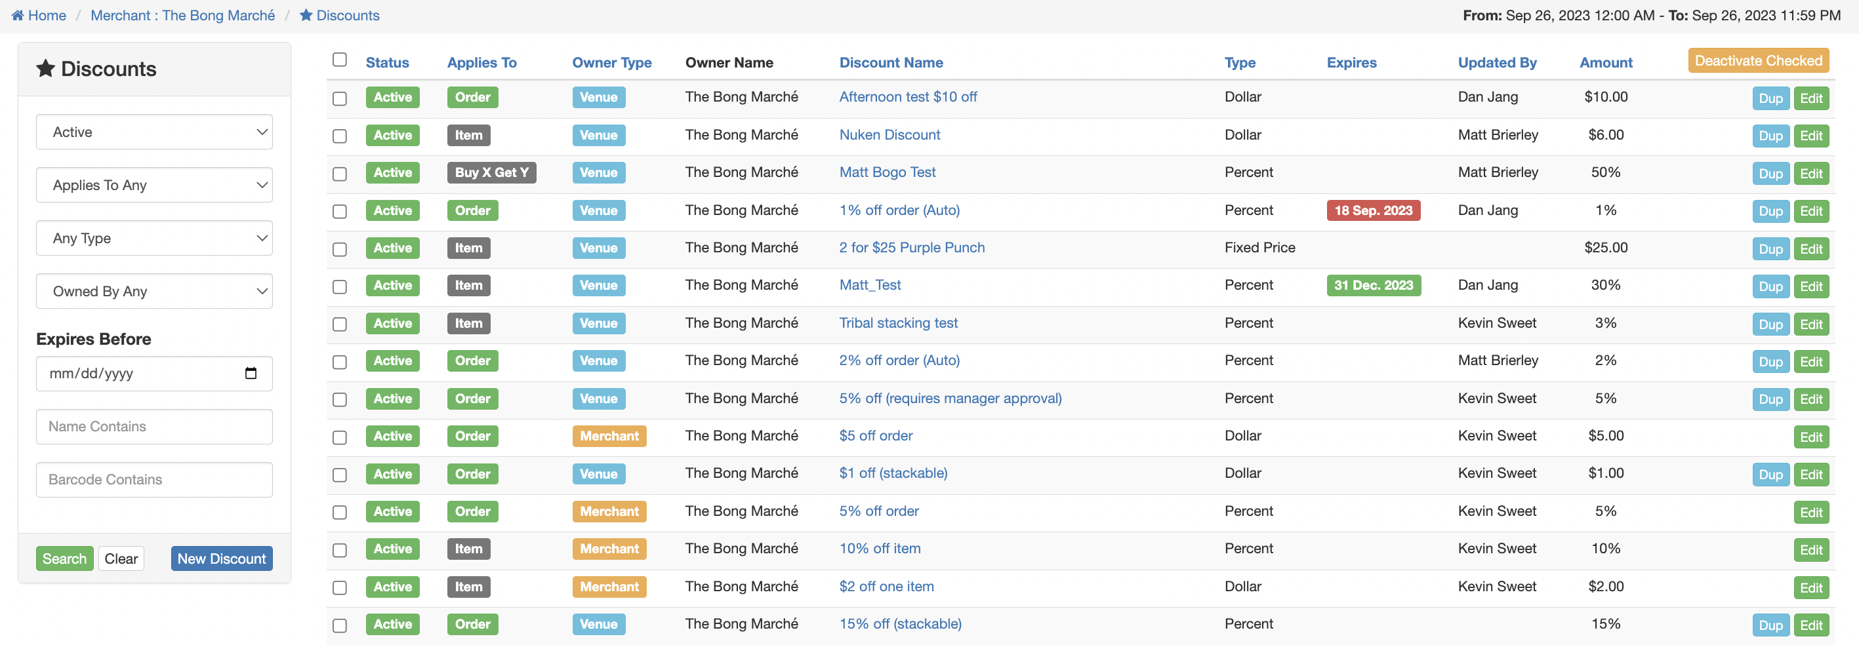
Task: Duplicate the Afternoon test $10 off discount
Action: pos(1770,98)
